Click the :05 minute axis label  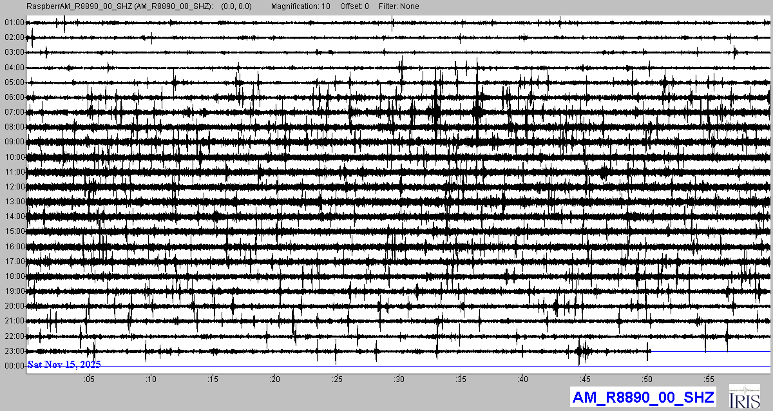coord(88,380)
